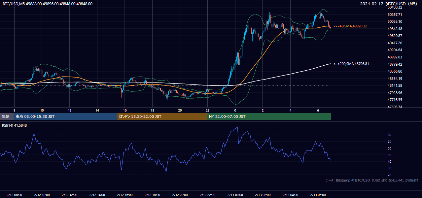Click RSI scale value 30

[x=390, y=168]
